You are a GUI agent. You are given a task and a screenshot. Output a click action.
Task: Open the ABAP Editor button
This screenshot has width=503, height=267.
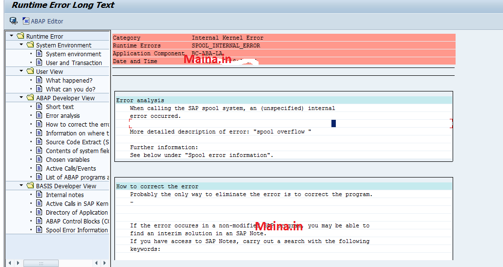click(x=43, y=21)
